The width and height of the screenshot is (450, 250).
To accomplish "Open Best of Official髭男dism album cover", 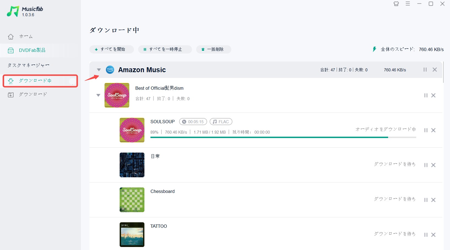I will [x=117, y=95].
